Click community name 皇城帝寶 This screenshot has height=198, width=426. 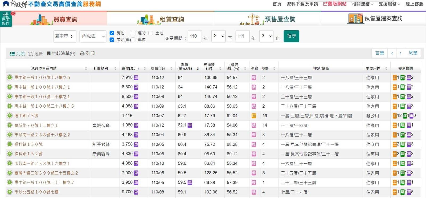click(x=101, y=125)
